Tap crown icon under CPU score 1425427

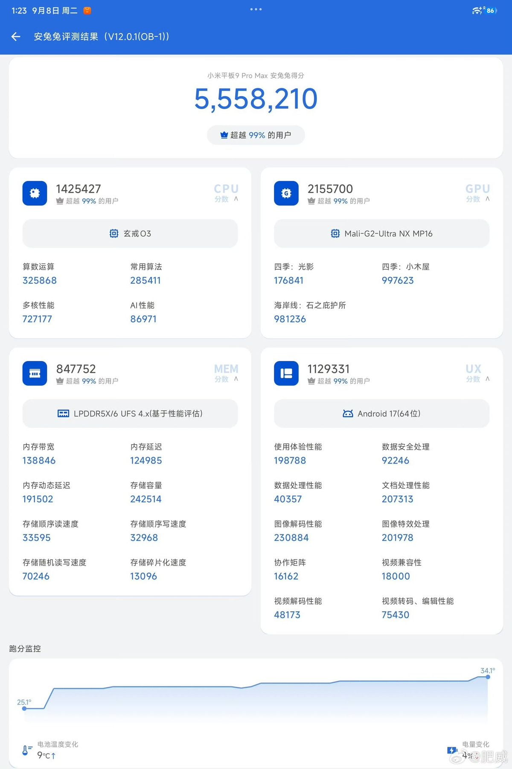pos(60,201)
